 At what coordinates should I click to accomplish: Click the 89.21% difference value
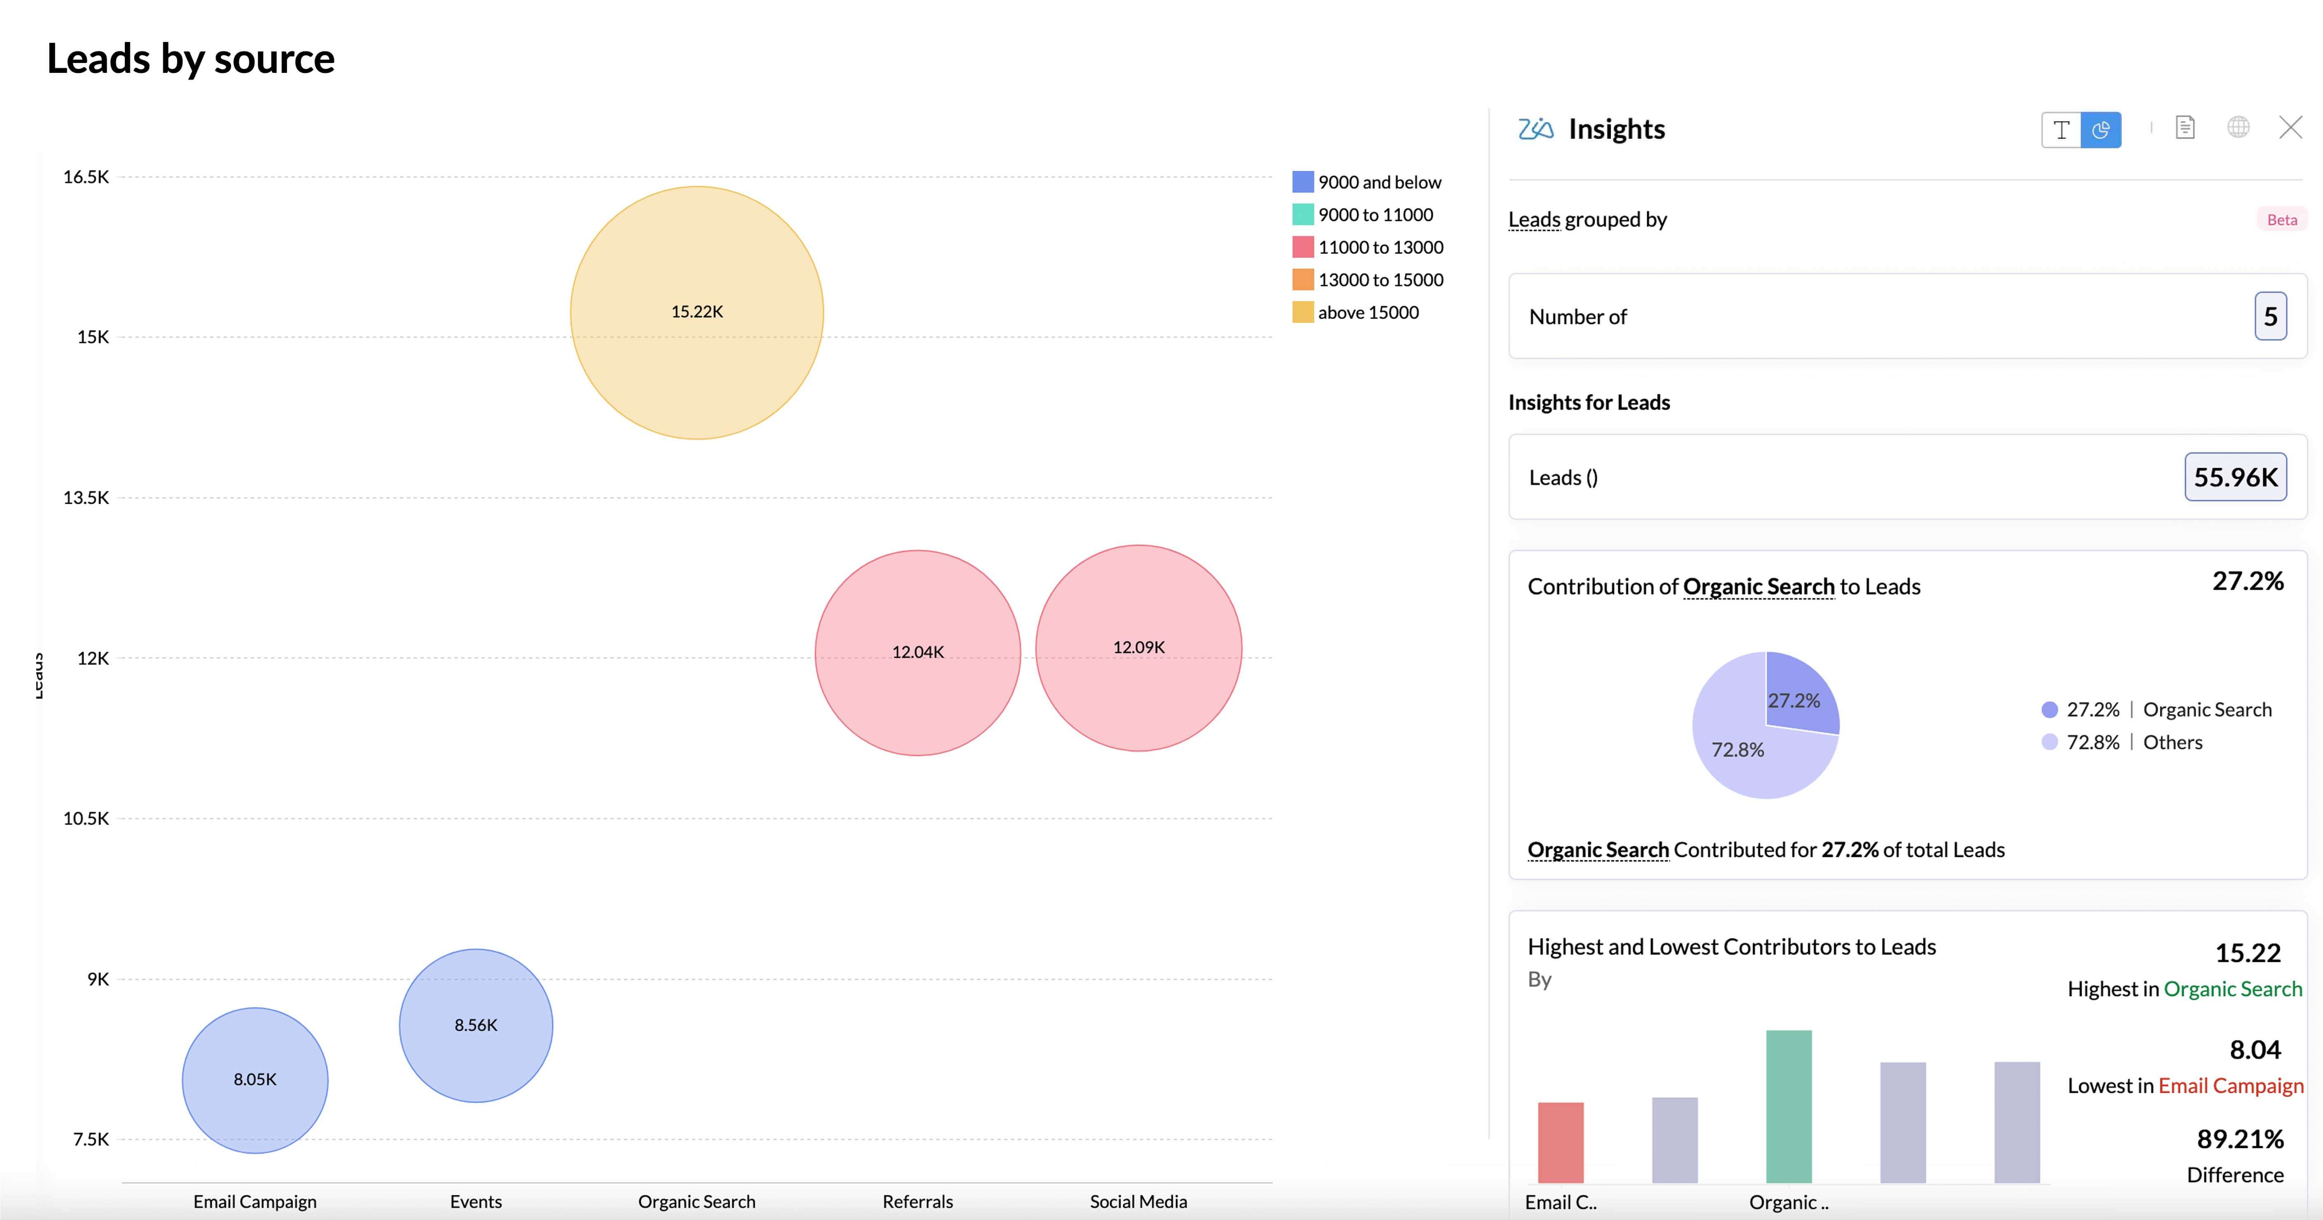[x=2240, y=1139]
